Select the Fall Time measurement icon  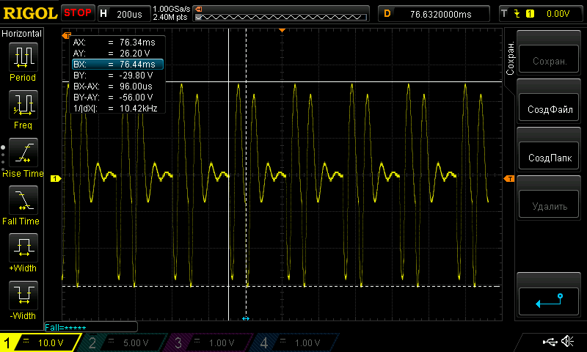coord(23,199)
